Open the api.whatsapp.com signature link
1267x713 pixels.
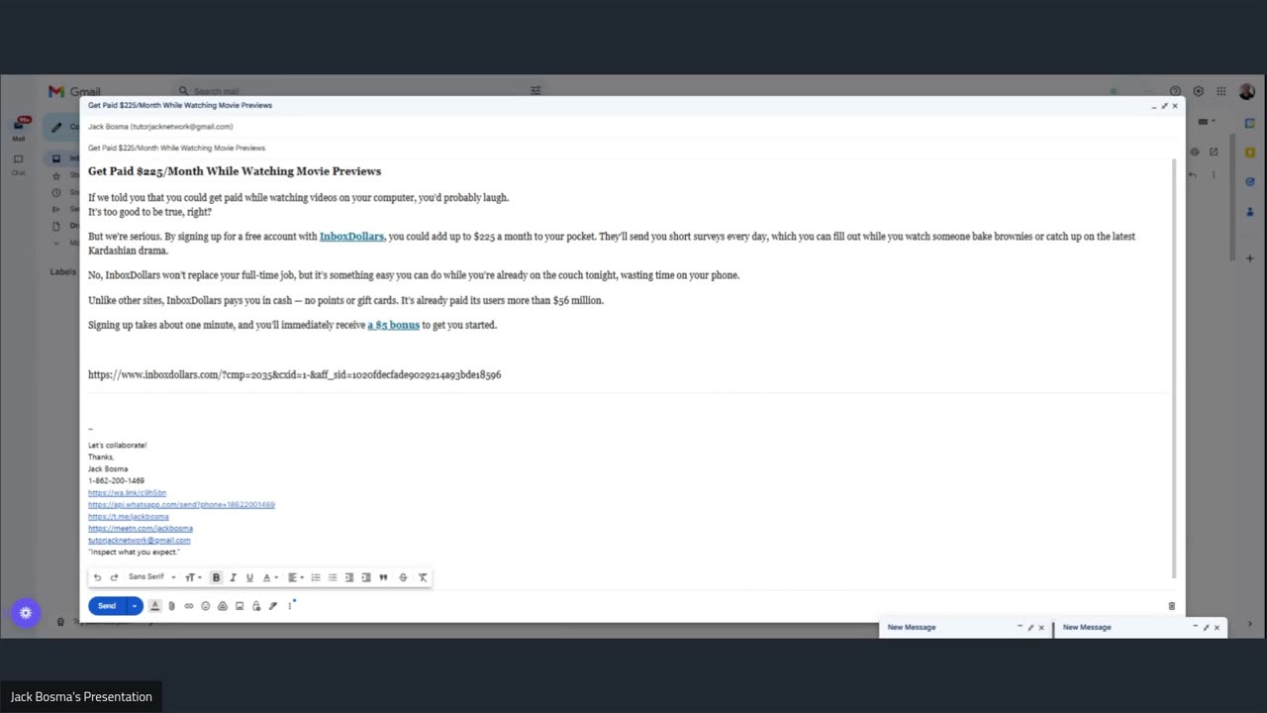click(x=181, y=504)
